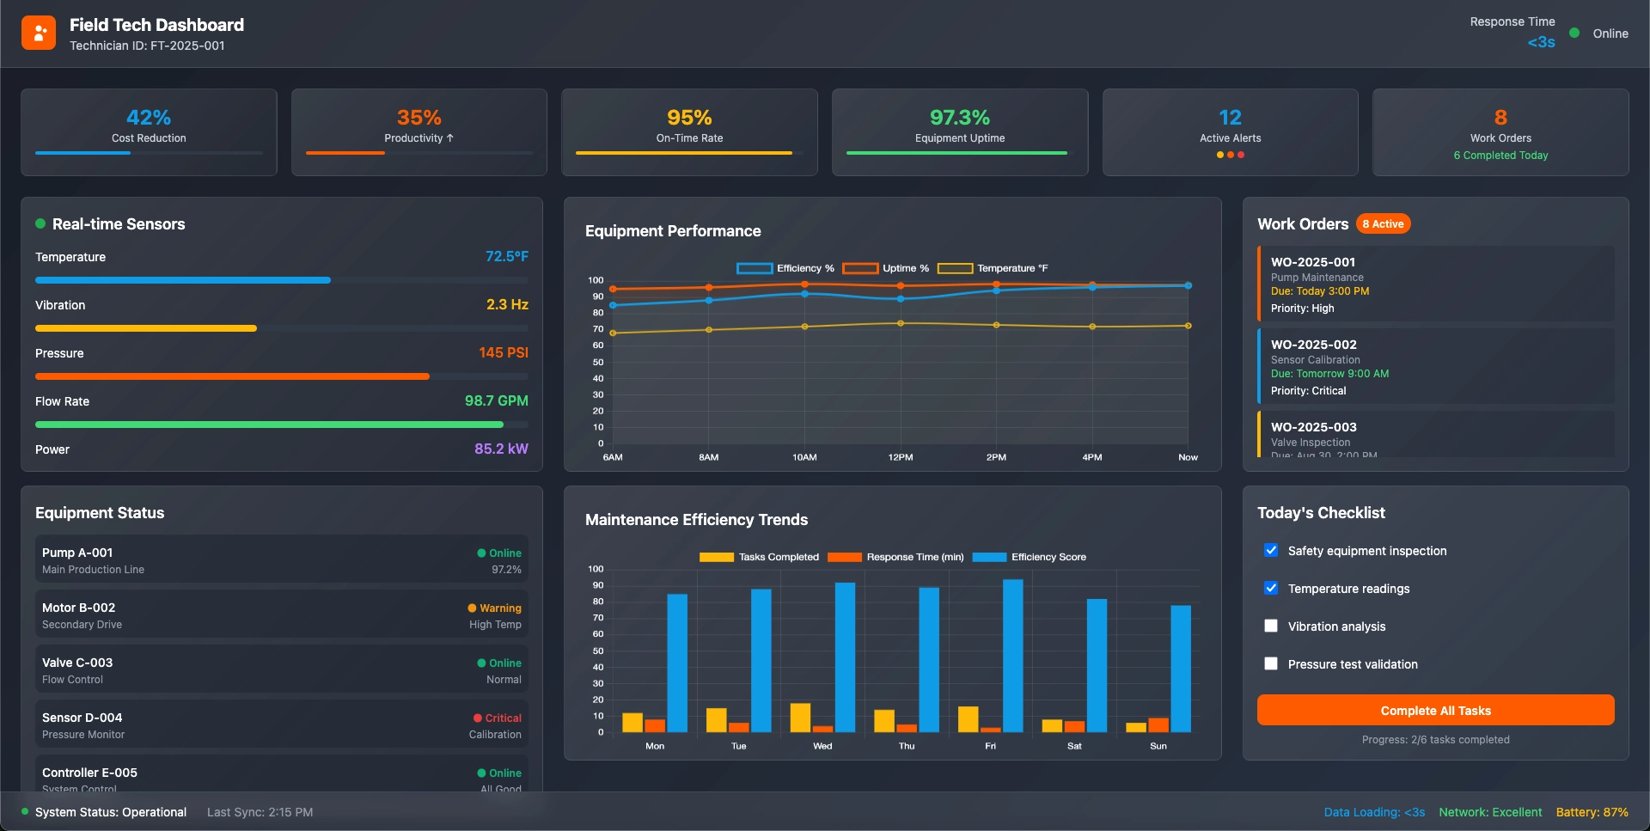This screenshot has width=1650, height=831.
Task: Click the Online status icon on Pump A-001
Action: [x=481, y=553]
